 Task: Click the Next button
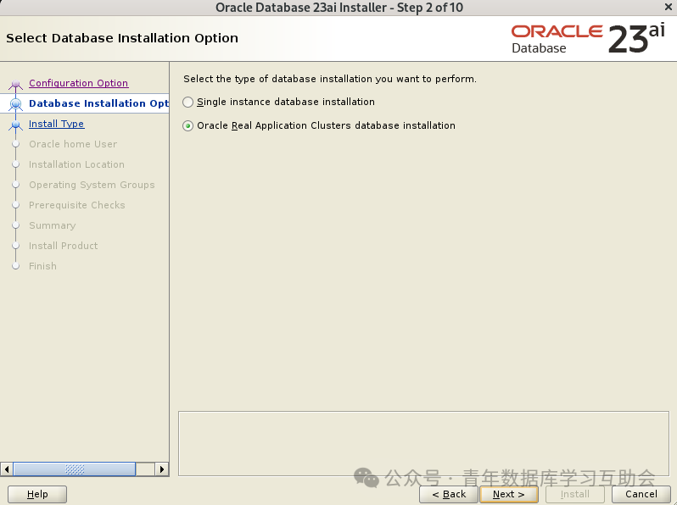509,494
